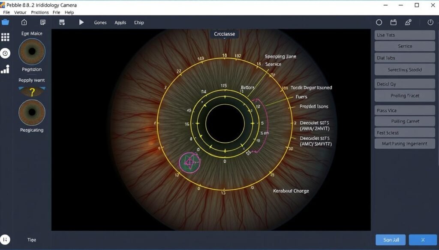Image resolution: width=439 pixels, height=250 pixels.
Task: Click the Tiee label at the sidebar bottom
Action: pos(32,240)
